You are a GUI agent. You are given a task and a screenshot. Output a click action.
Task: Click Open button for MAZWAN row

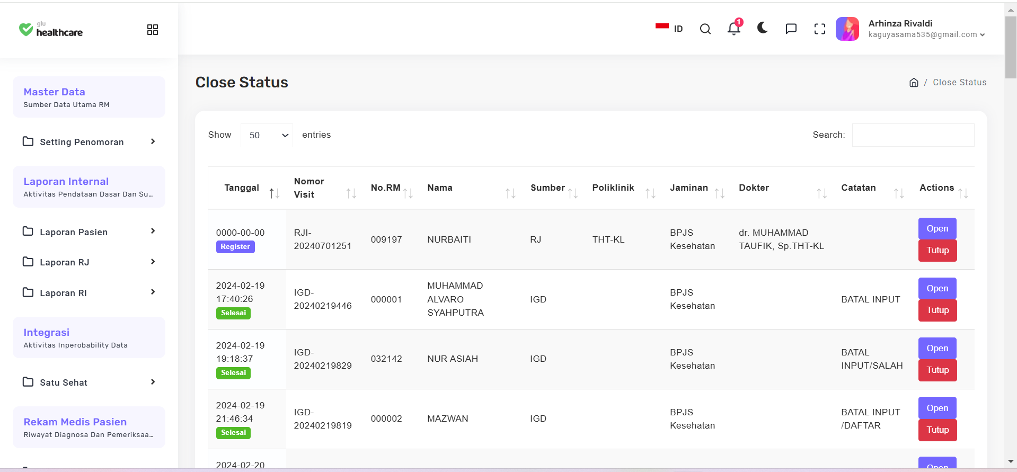coord(938,408)
